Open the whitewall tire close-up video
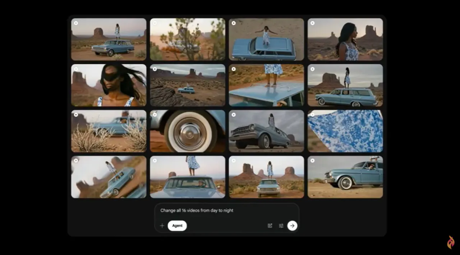The image size is (460, 255). pyautogui.click(x=188, y=131)
